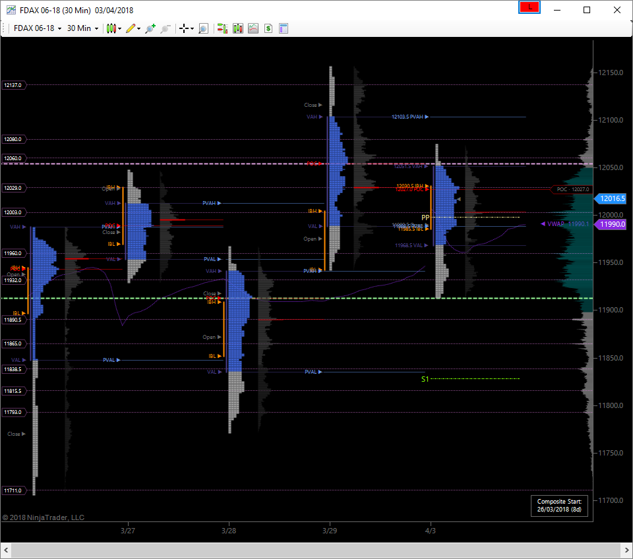Click the 12103.5 PVAH label
Screen dimensions: 633x559
click(409, 117)
